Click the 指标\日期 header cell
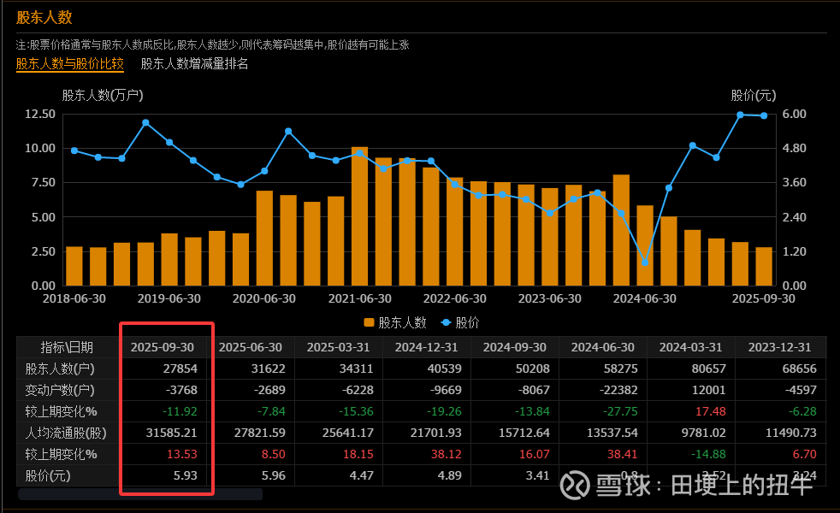Screen dimensions: 840x513 (x=67, y=347)
